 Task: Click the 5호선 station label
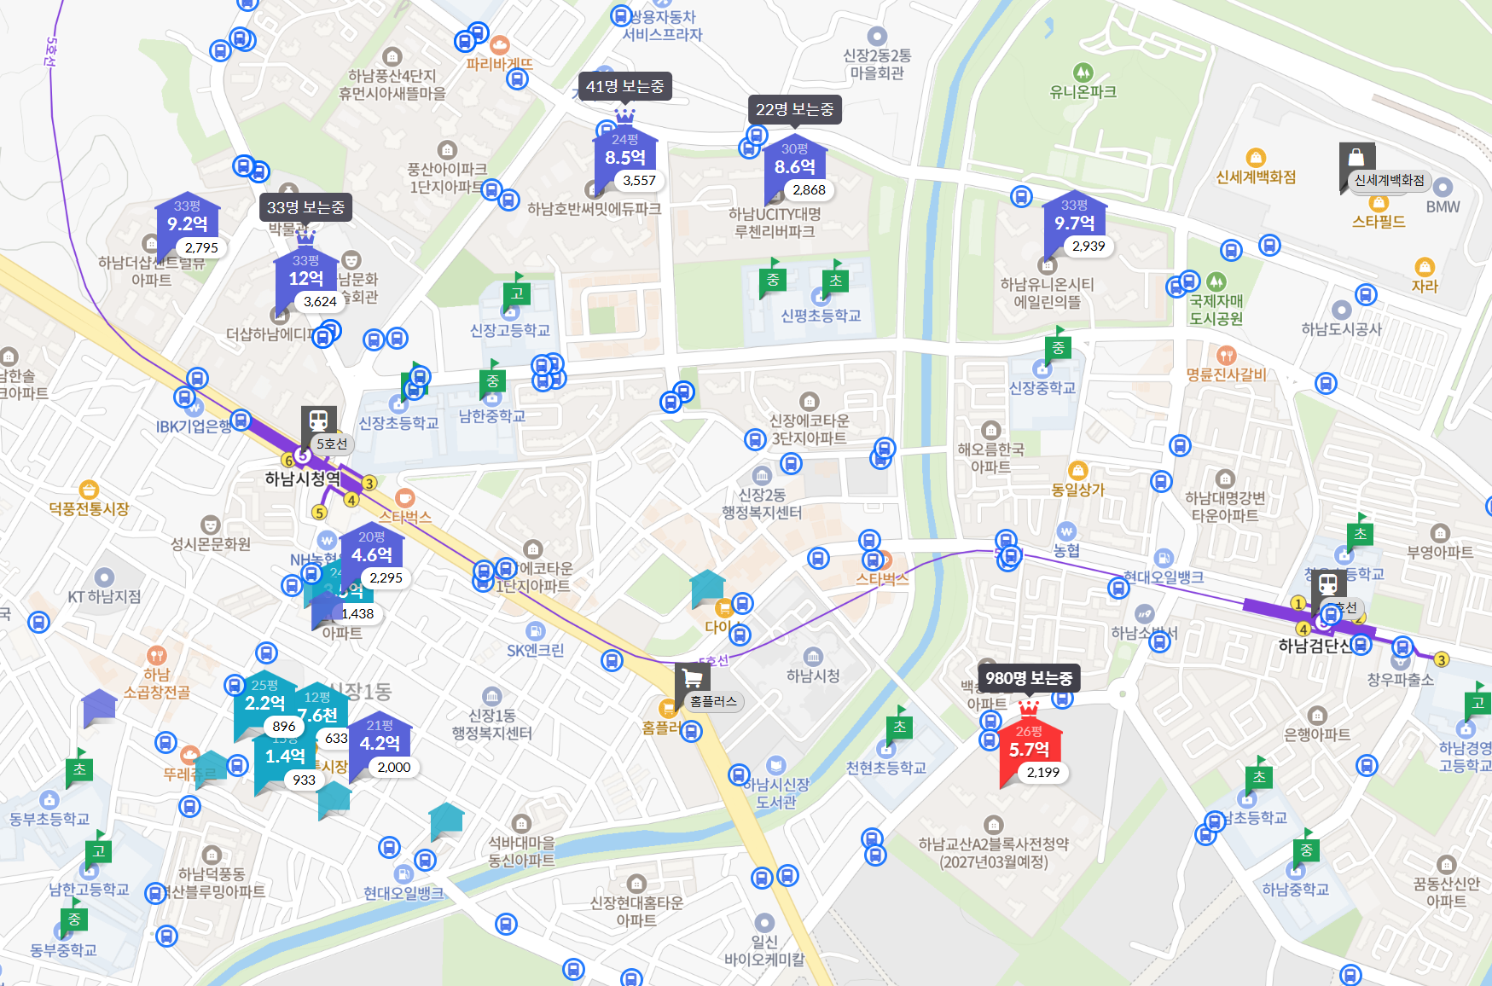coord(332,444)
